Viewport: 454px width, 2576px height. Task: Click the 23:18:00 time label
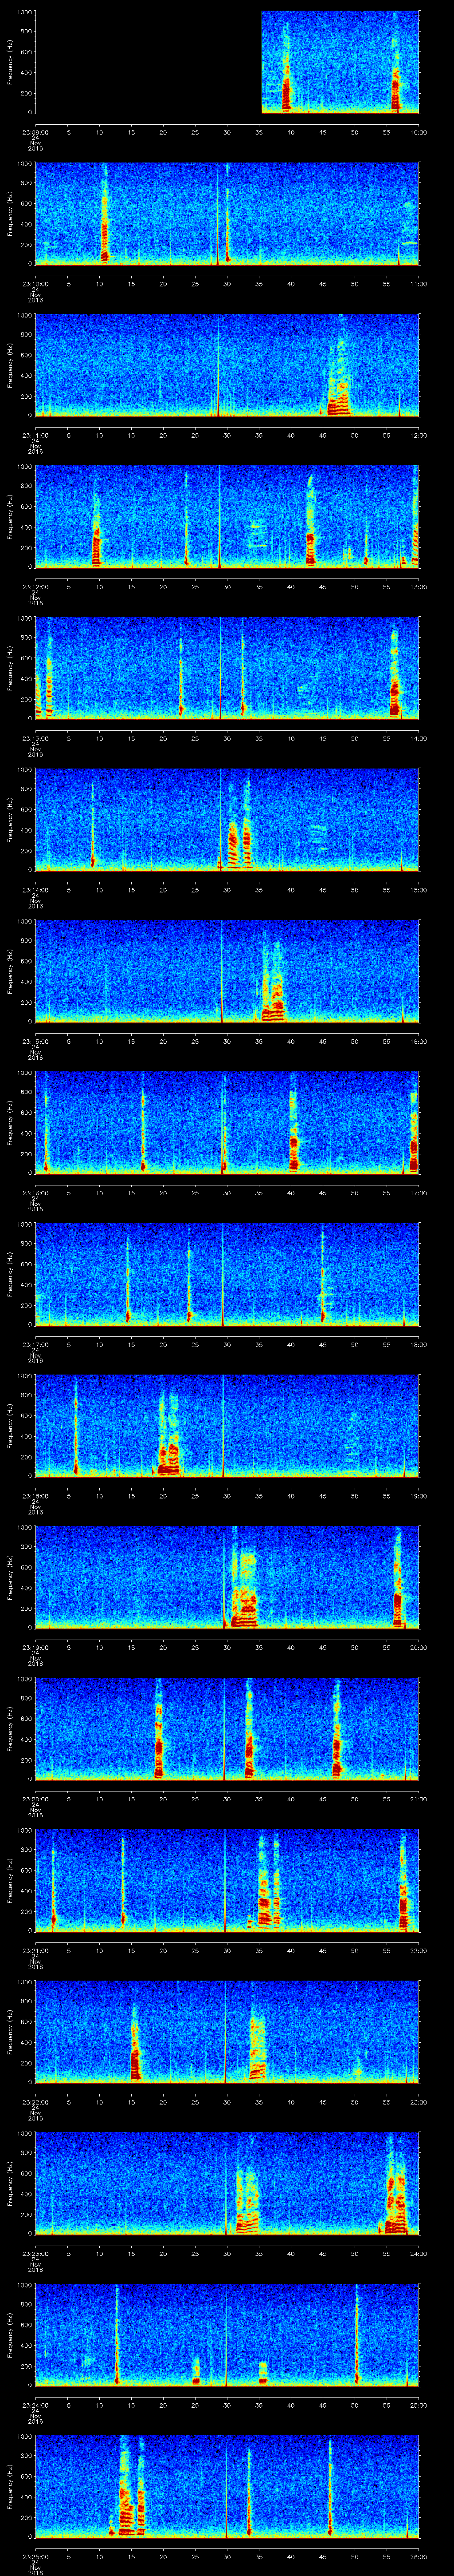tap(36, 1495)
